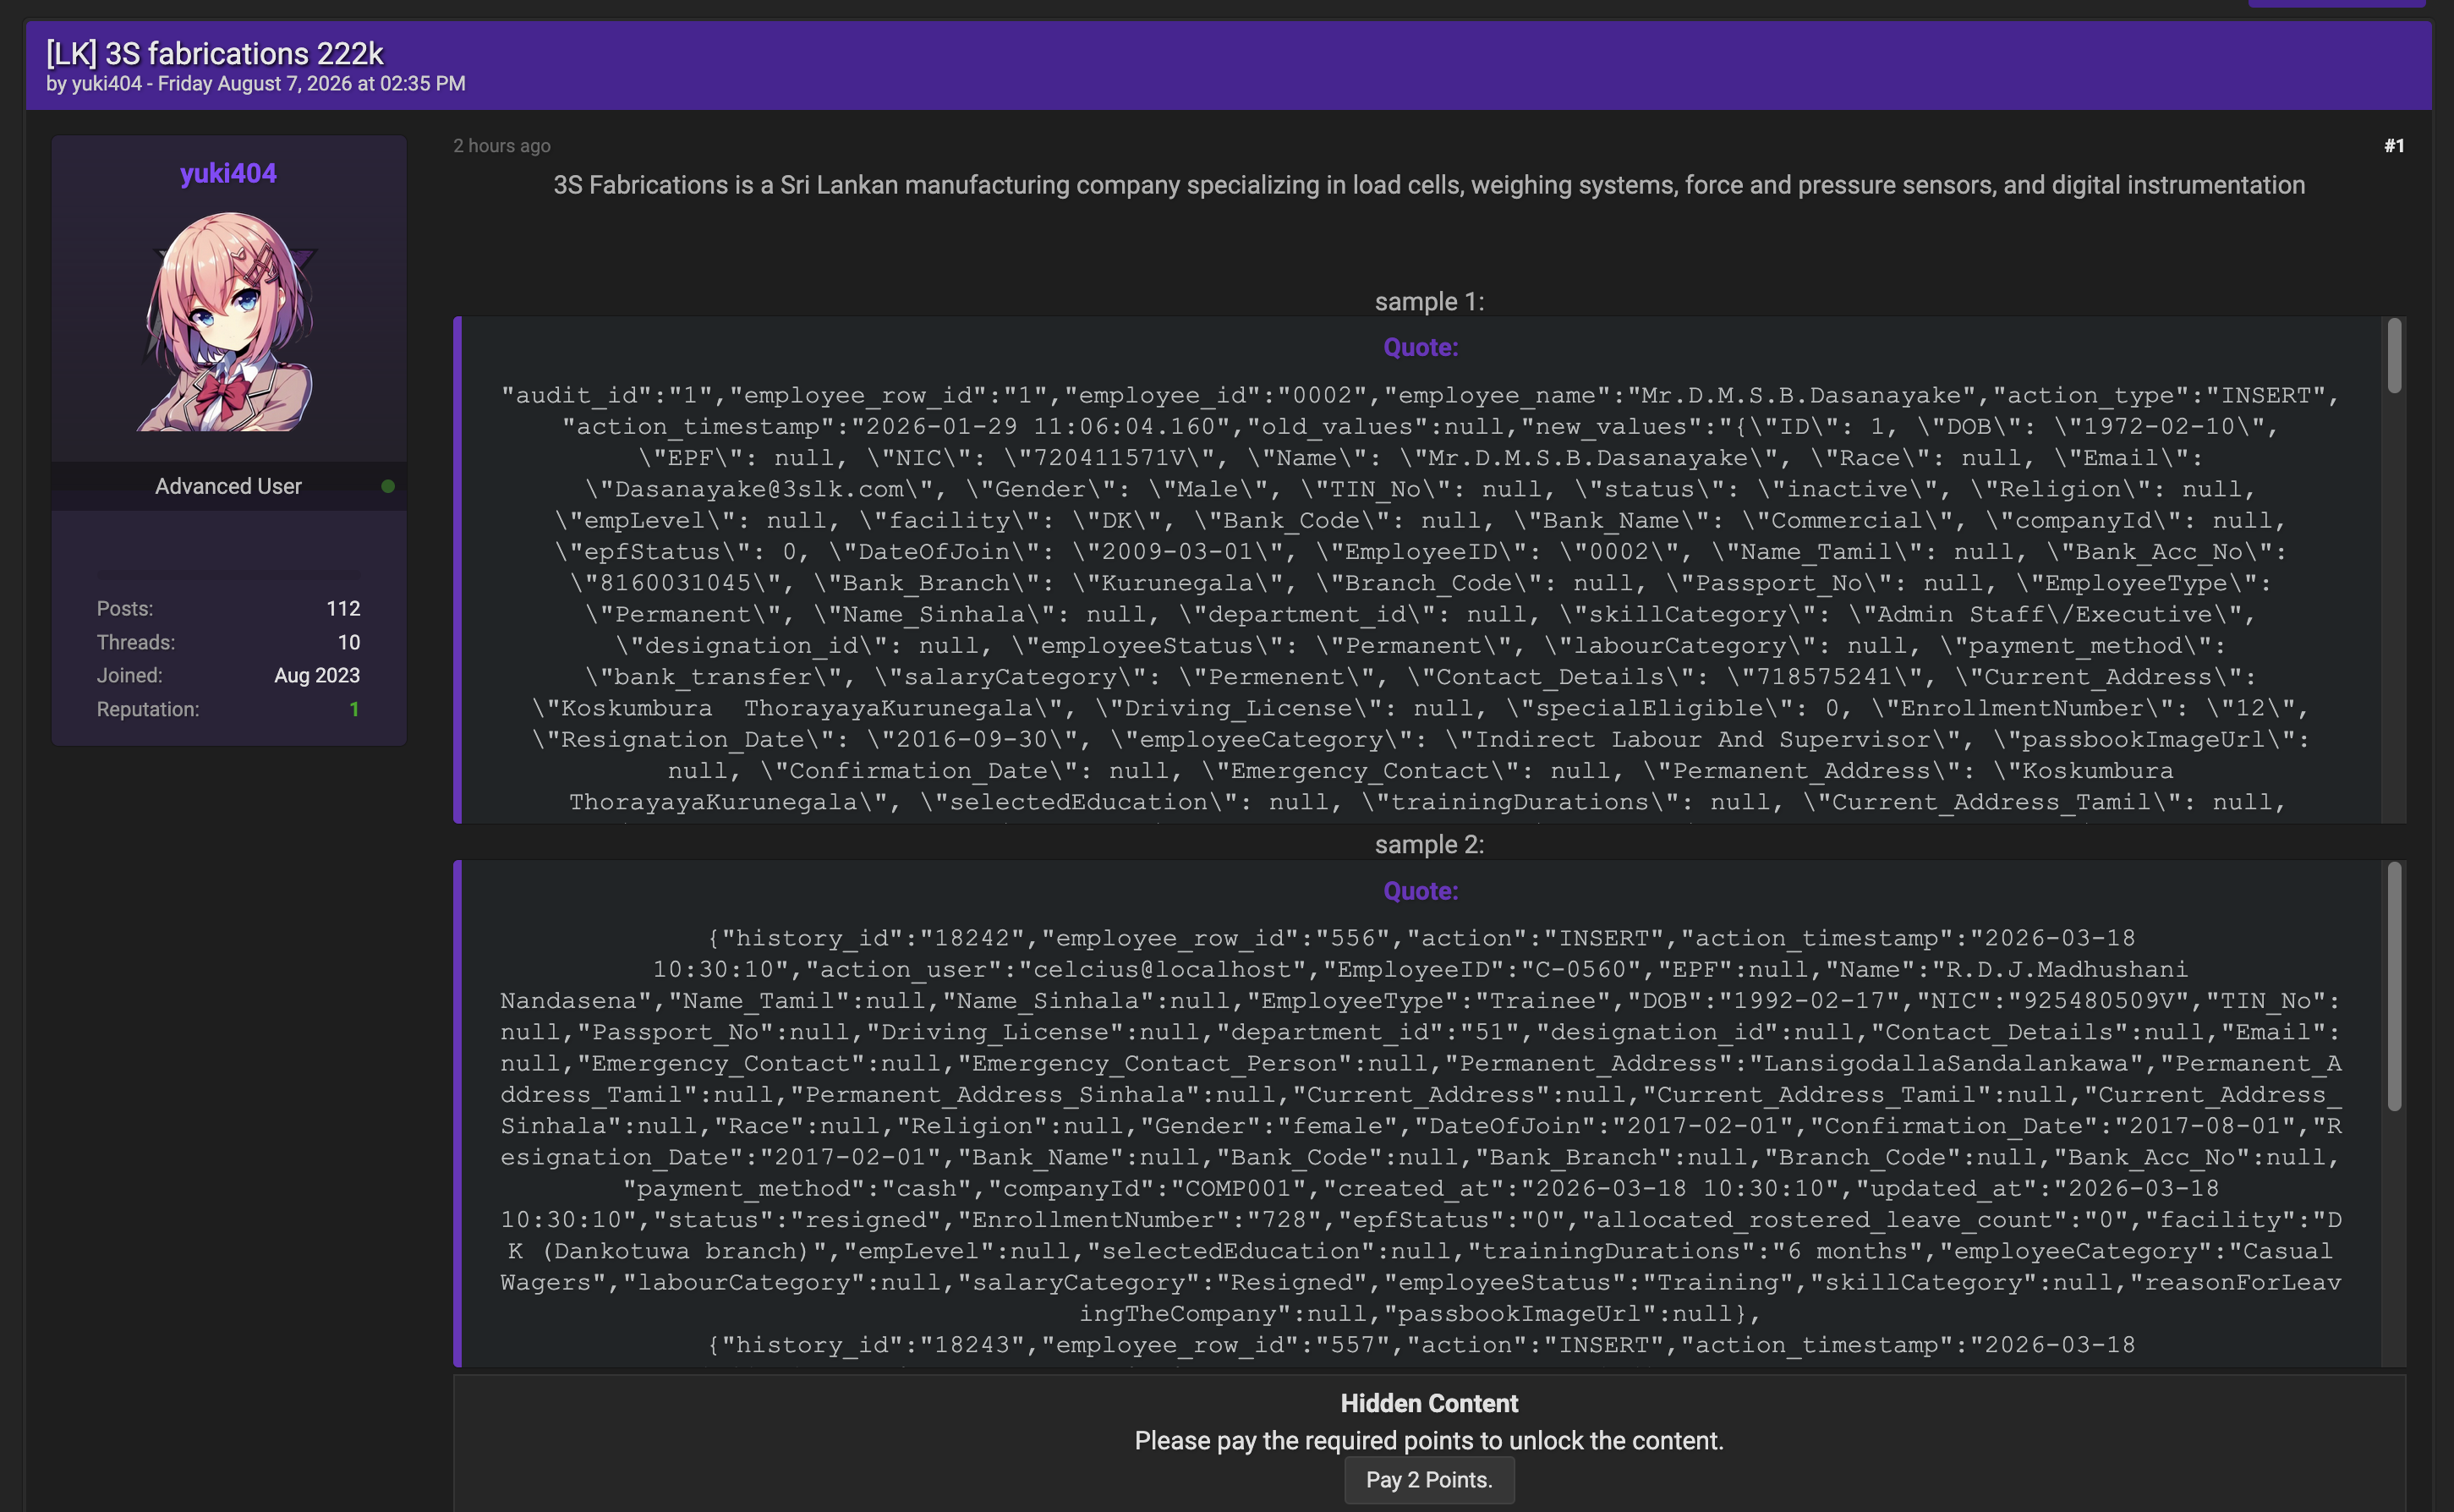The height and width of the screenshot is (1512, 2454).
Task: Click the 'Reputation:' label
Action: tap(148, 709)
